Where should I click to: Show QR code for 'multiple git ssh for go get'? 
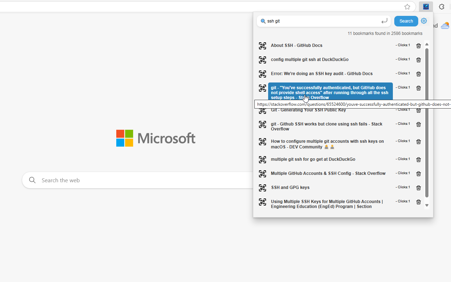(262, 160)
